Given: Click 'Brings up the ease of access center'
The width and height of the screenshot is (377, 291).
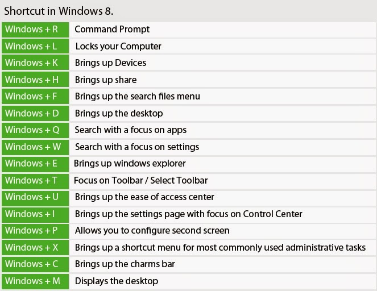Looking at the screenshot, I should pyautogui.click(x=144, y=197).
